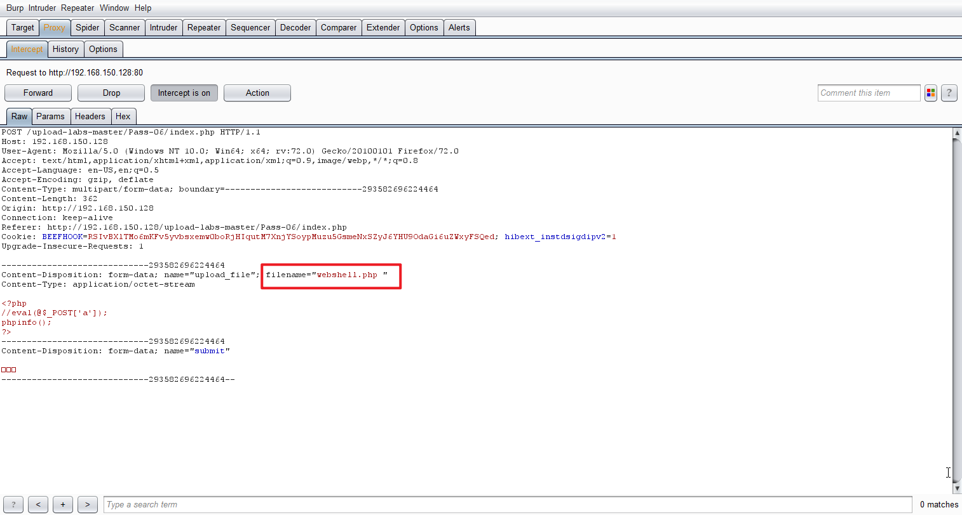Open the Decoder tab
This screenshot has height=515, width=962.
pyautogui.click(x=295, y=27)
